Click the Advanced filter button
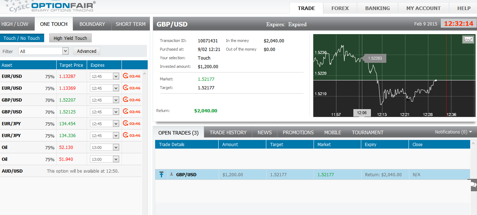This screenshot has height=215, width=477. click(x=87, y=51)
